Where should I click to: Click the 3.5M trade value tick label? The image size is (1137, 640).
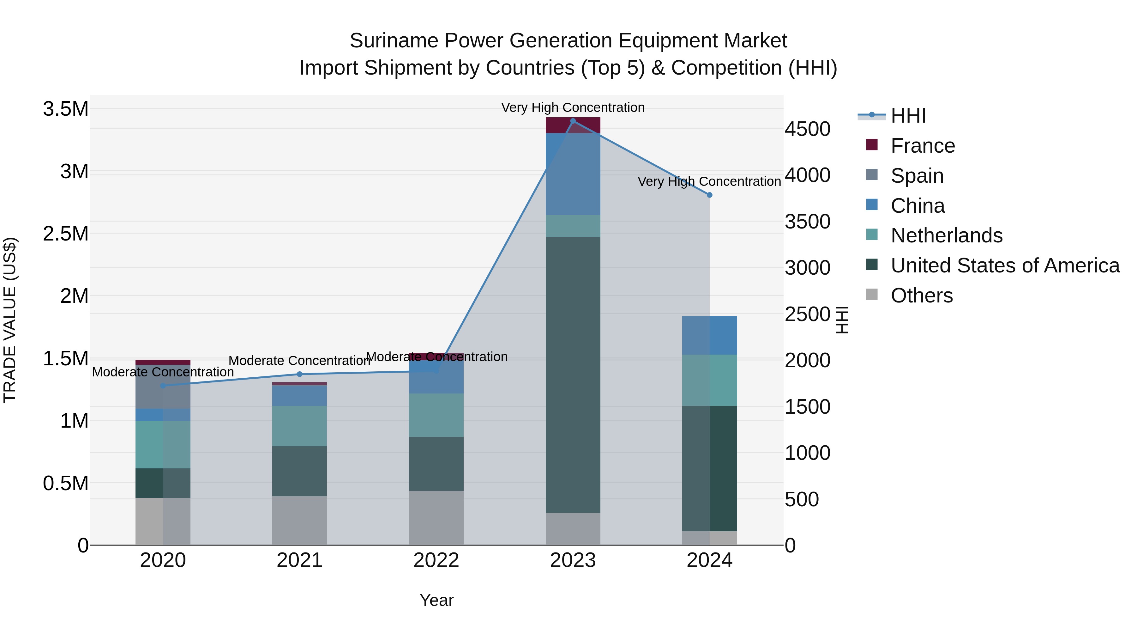[66, 109]
